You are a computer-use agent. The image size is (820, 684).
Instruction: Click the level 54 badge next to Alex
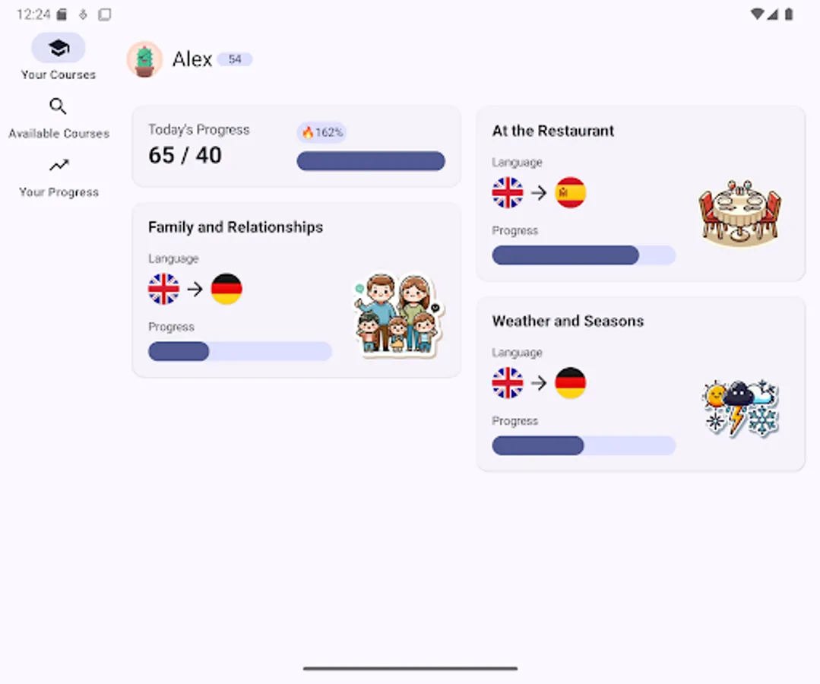236,59
